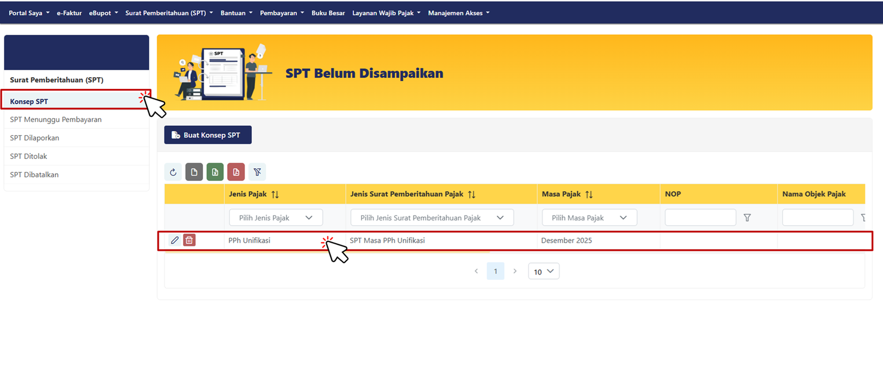Export the table with the red PDF icon
This screenshot has height=375, width=883.
point(236,172)
